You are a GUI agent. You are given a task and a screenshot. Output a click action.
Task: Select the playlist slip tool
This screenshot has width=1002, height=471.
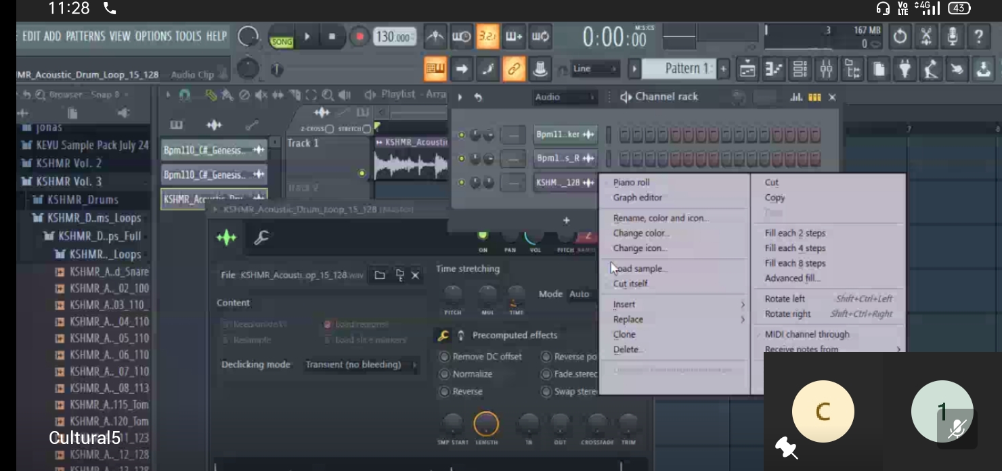(278, 96)
